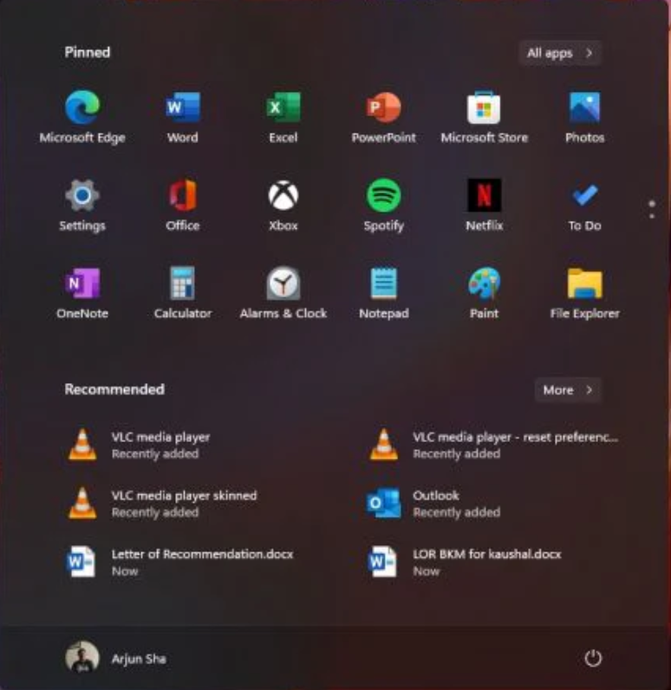Open the All apps list
The image size is (671, 690).
[x=560, y=53]
